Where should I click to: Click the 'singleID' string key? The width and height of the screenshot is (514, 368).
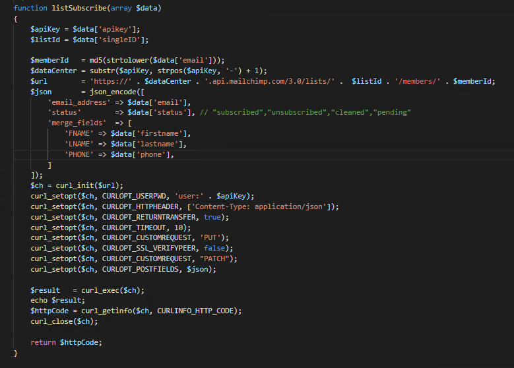[x=119, y=40]
